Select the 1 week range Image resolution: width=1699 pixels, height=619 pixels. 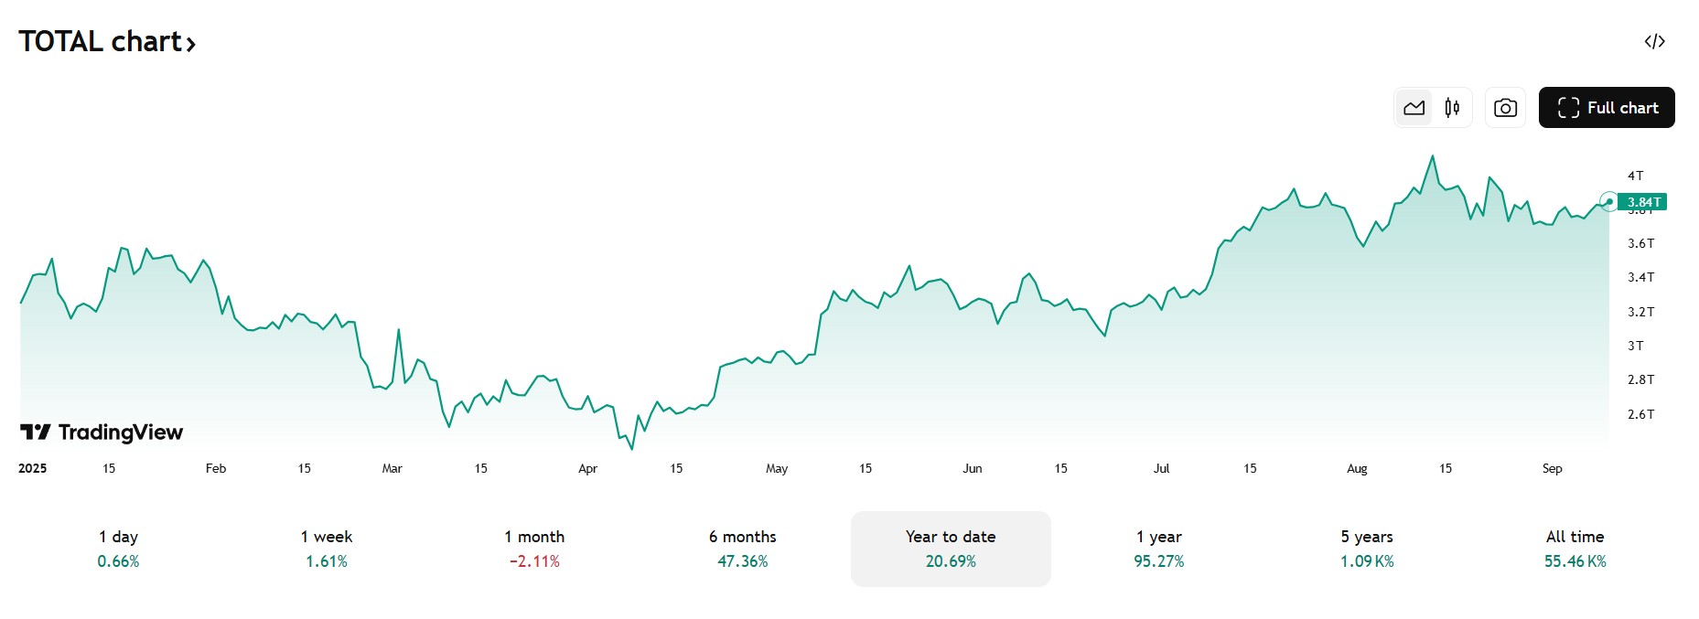pos(327,549)
